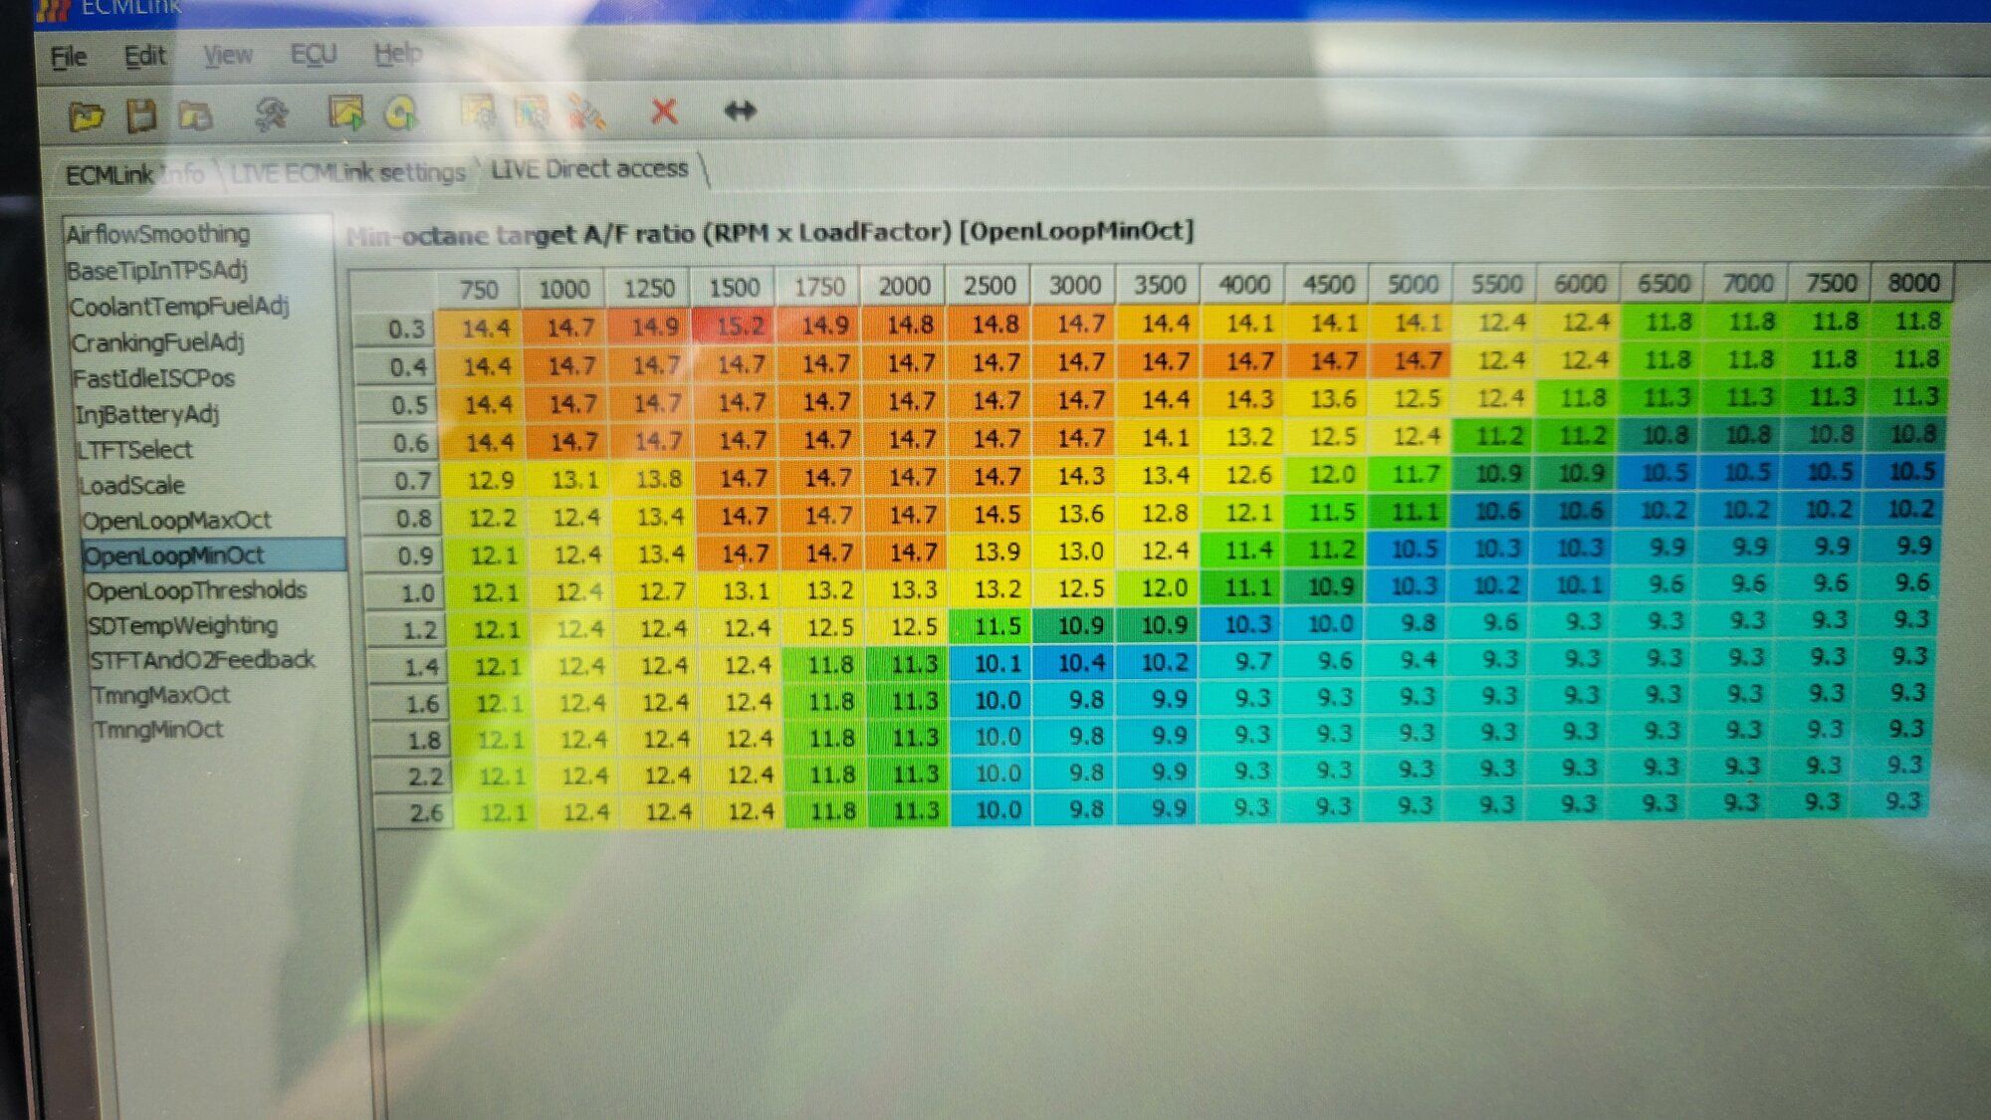Click the 1500 RPM column header

(x=734, y=288)
